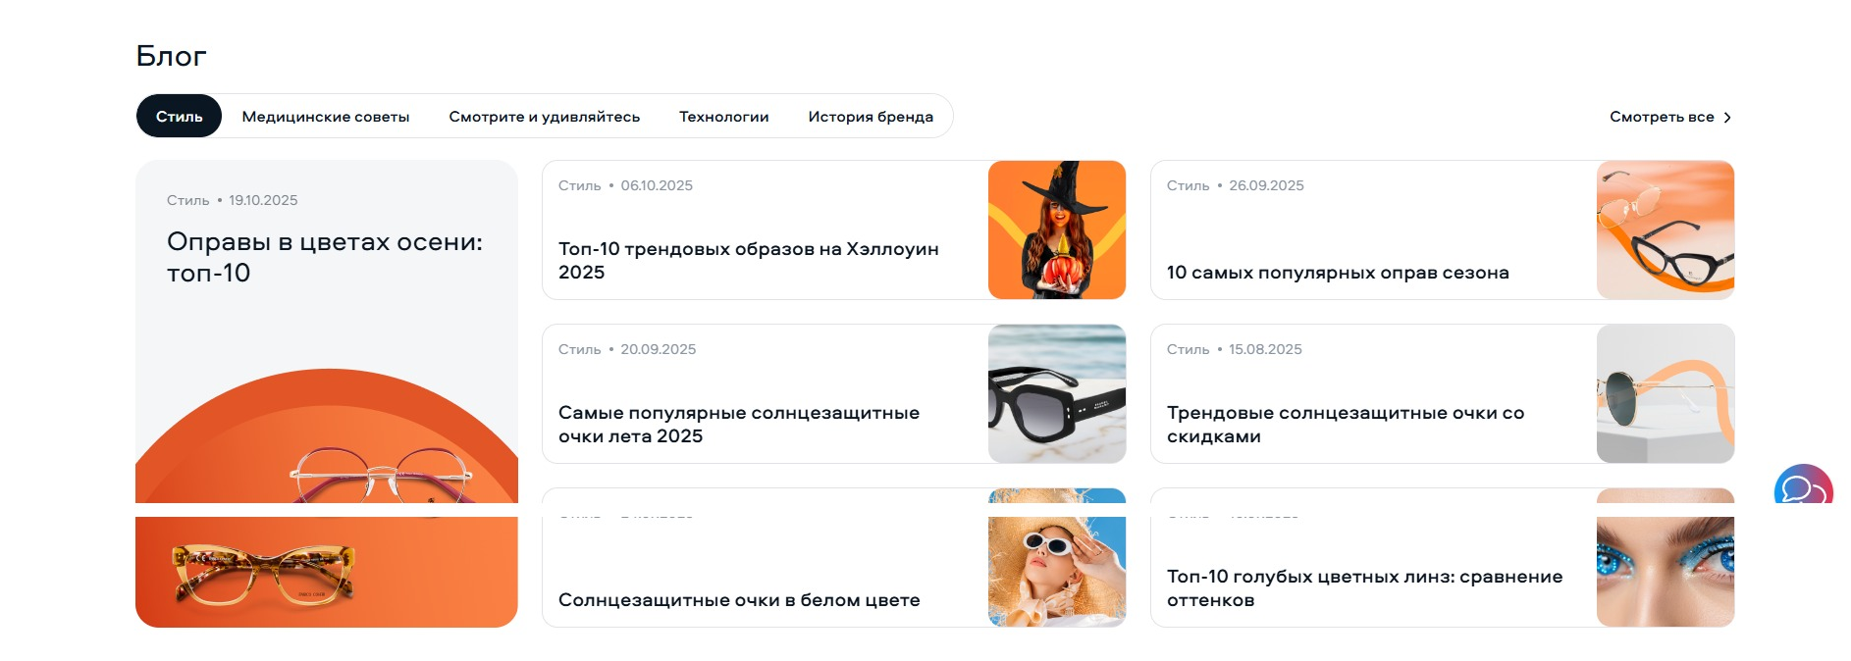Switch to История бренда tab
Screen dimensions: 1851x661
pos(871,117)
